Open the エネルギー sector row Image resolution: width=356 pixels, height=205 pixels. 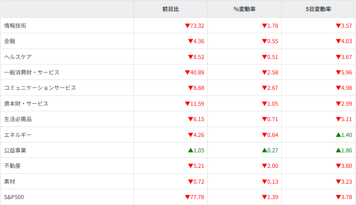pos(18,135)
